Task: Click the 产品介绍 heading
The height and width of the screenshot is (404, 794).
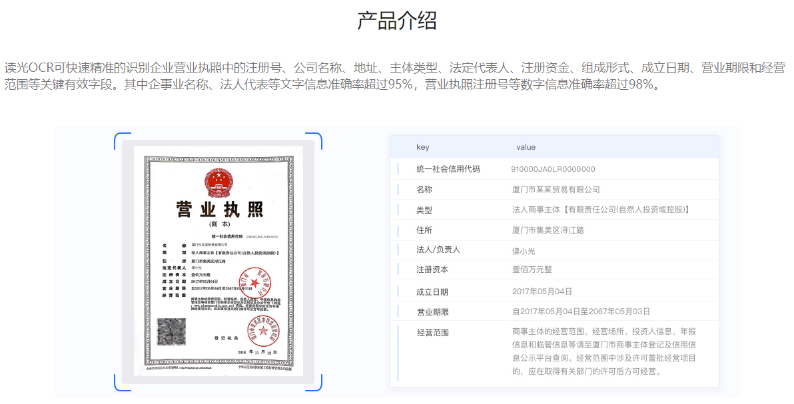Action: 396,21
